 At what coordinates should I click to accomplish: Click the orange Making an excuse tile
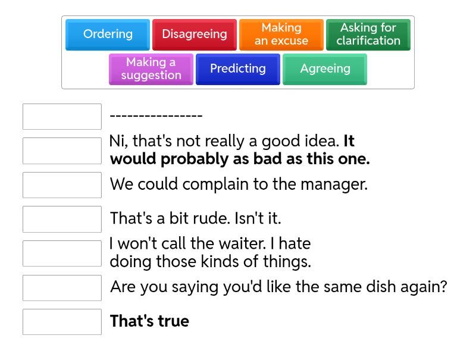point(281,35)
